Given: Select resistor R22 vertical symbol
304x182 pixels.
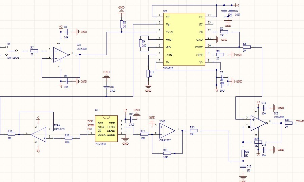Looking at the screenshot, I should pos(243,153).
